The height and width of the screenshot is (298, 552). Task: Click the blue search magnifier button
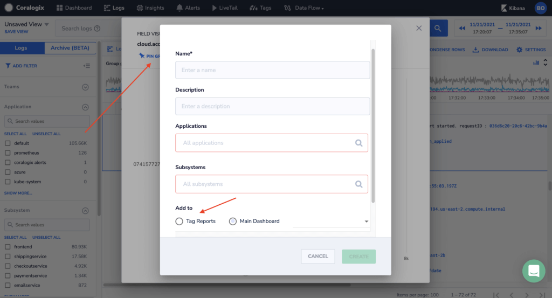pos(438,28)
